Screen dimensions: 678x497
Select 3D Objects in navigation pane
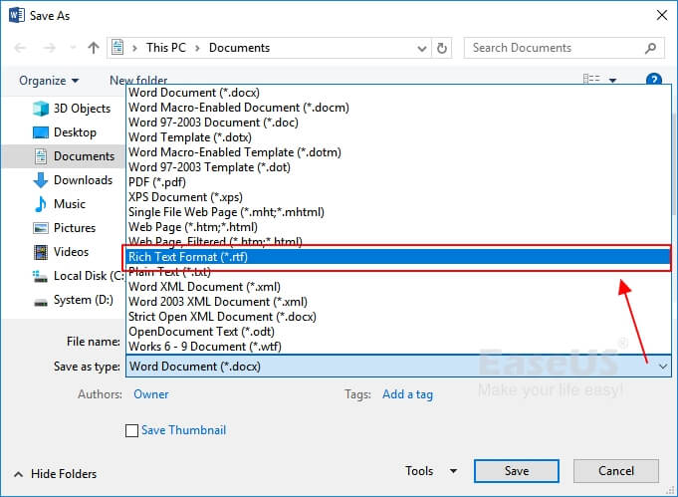[x=81, y=109]
